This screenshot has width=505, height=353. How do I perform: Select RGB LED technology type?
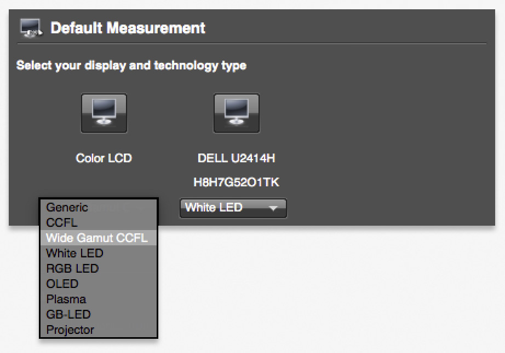[x=72, y=269]
